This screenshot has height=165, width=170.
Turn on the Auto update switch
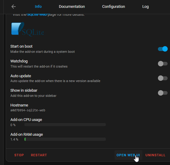163,78
